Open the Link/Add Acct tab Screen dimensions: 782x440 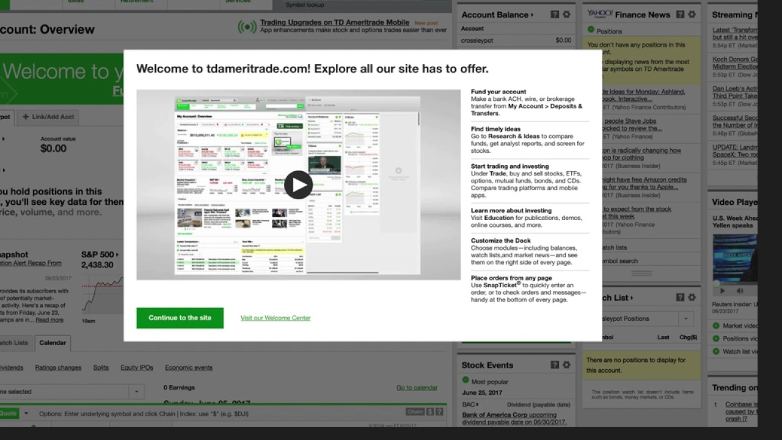(48, 117)
